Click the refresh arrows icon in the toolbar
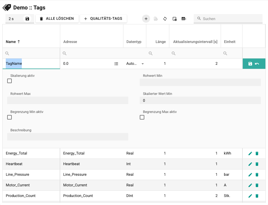The image size is (268, 205). [165, 19]
